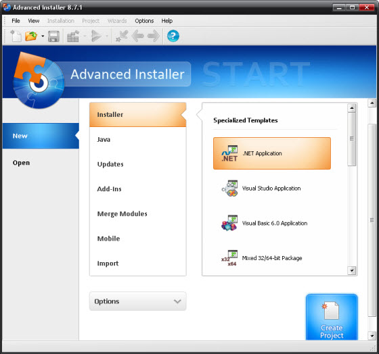Select the Mobile category
Image resolution: width=379 pixels, height=354 pixels.
[x=138, y=238]
